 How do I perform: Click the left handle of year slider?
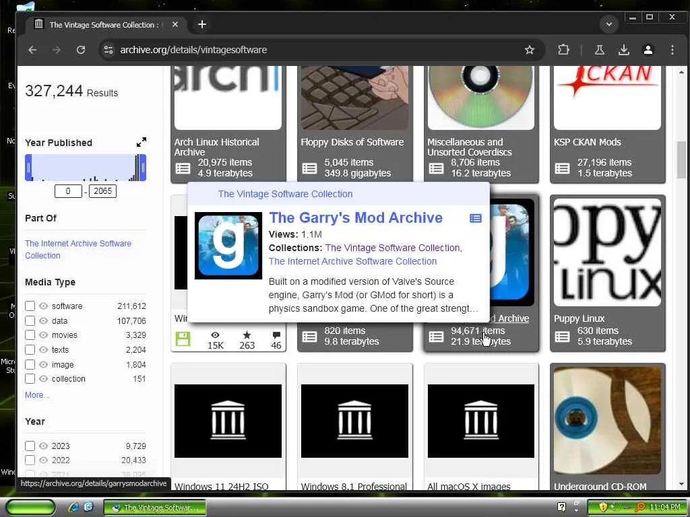click(x=28, y=168)
